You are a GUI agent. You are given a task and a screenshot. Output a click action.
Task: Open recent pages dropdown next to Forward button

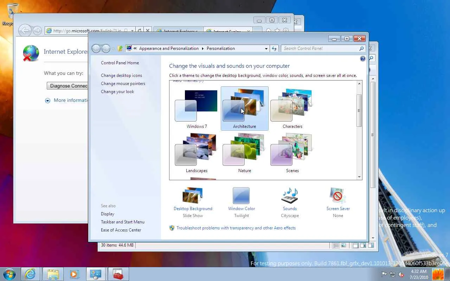pos(113,49)
